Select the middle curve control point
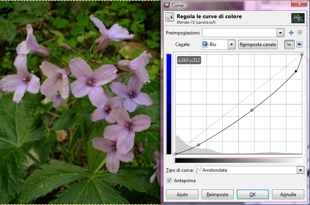 [x=251, y=110]
